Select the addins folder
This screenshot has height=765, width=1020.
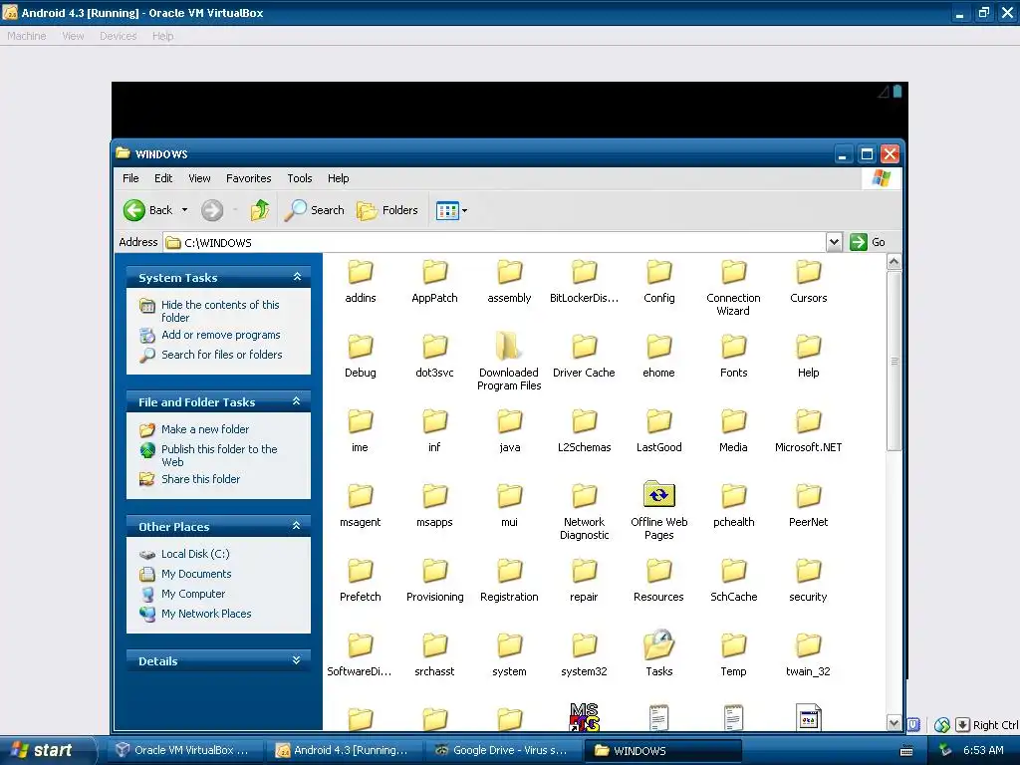pos(361,282)
